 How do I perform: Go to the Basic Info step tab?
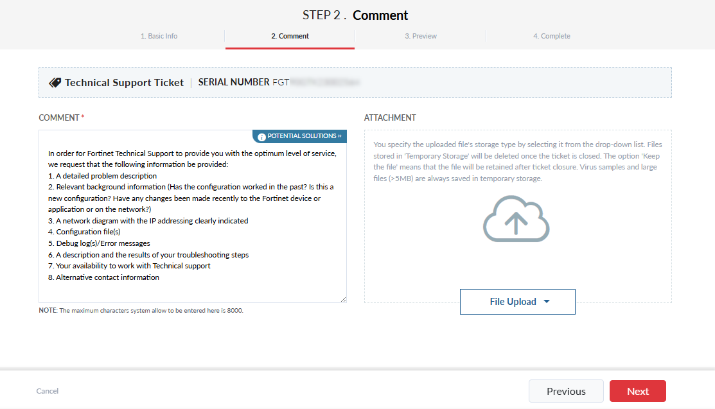159,36
